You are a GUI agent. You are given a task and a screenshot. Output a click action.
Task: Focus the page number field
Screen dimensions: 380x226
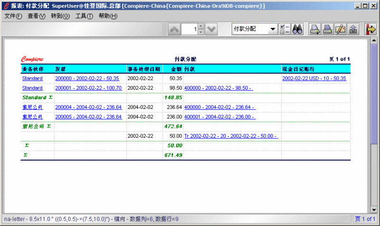pos(190,29)
